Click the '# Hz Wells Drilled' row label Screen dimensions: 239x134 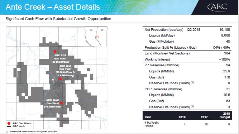pos(152,124)
